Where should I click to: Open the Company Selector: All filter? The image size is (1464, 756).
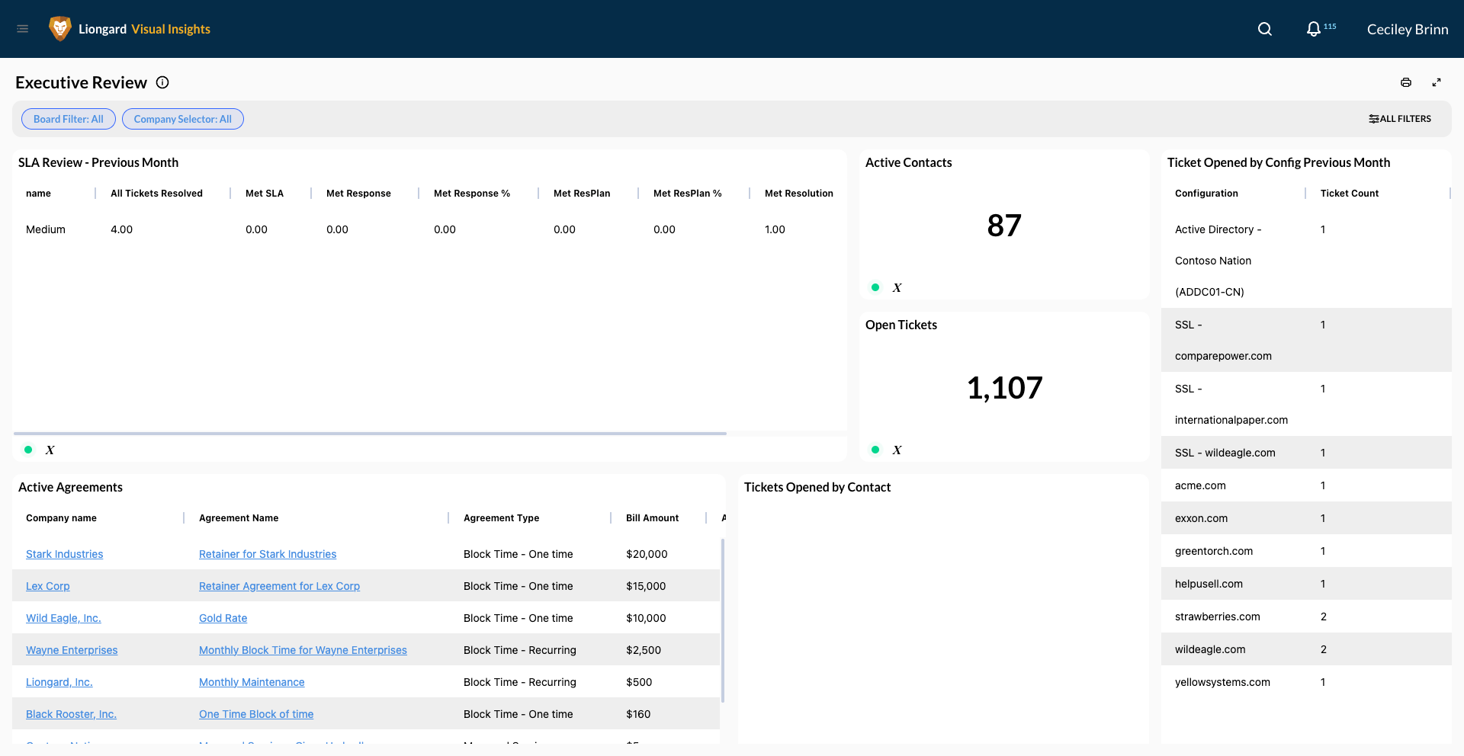(183, 119)
